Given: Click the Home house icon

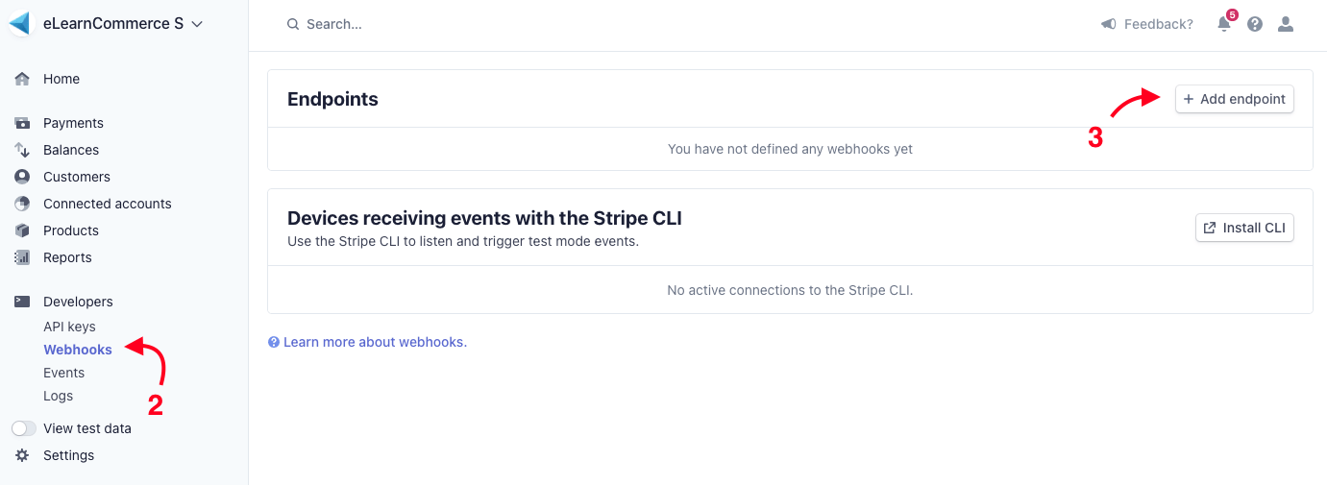Looking at the screenshot, I should [x=22, y=79].
